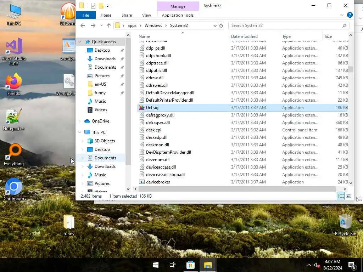The height and width of the screenshot is (272, 363).
Task: Select the This PC desktop icon
Action: 14,14
